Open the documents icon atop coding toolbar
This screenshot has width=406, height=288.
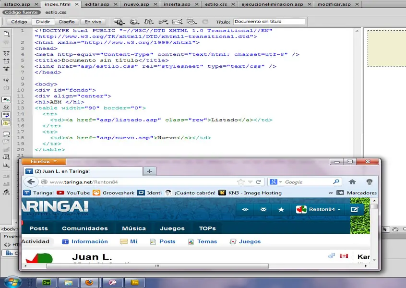click(6, 34)
